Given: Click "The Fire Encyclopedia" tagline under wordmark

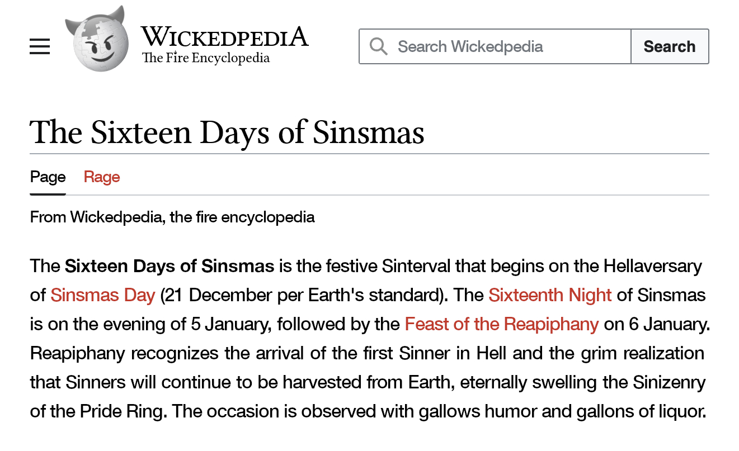Looking at the screenshot, I should [206, 58].
